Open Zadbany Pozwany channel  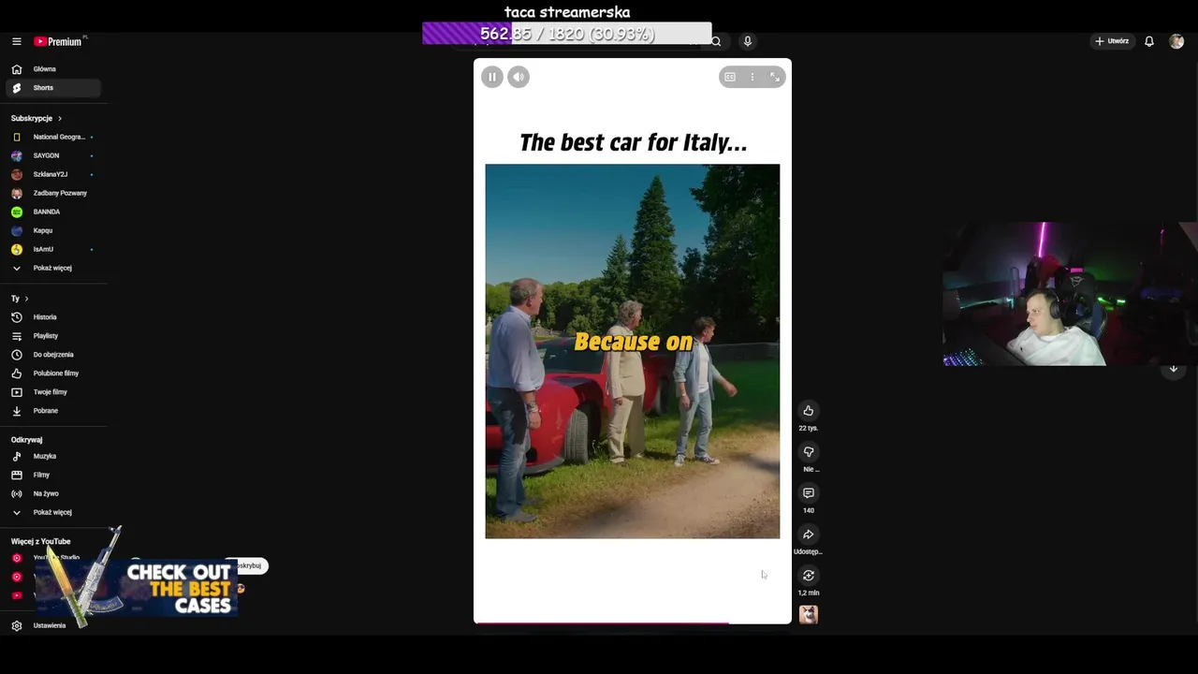click(x=52, y=193)
